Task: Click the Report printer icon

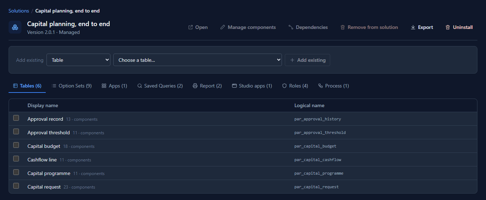Action: 195,86
